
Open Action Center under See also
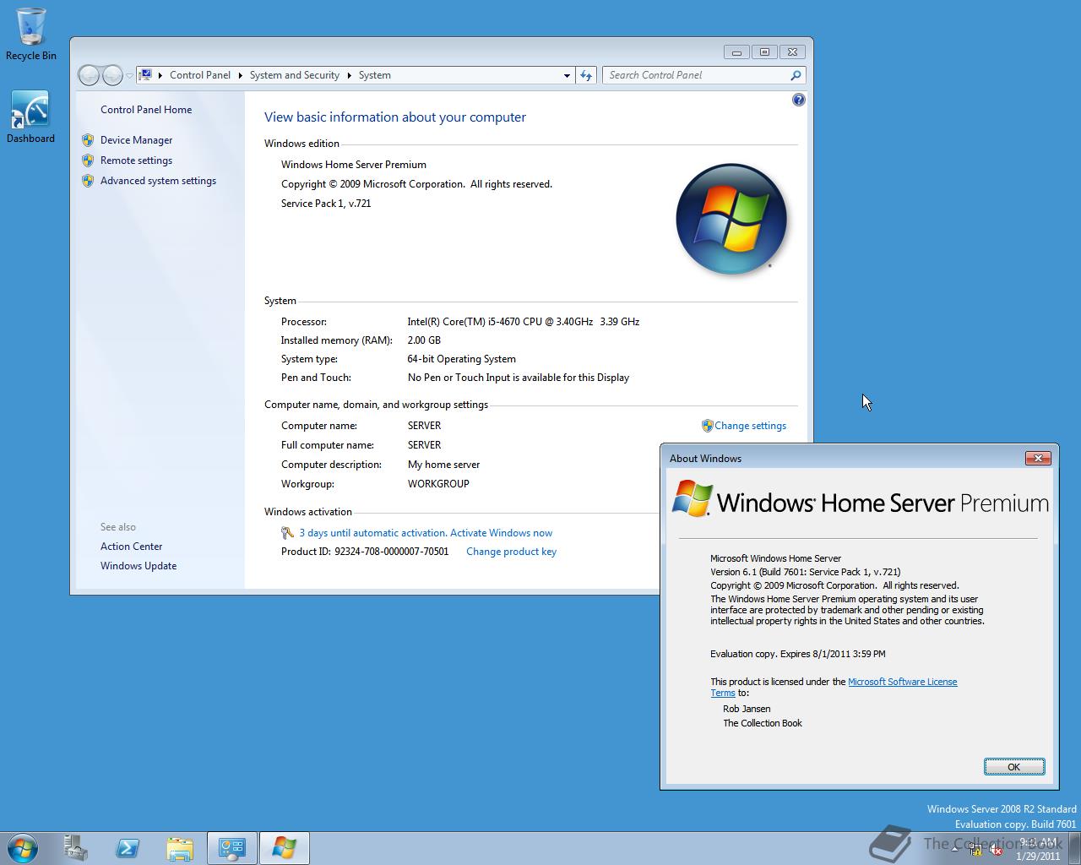pyautogui.click(x=131, y=547)
